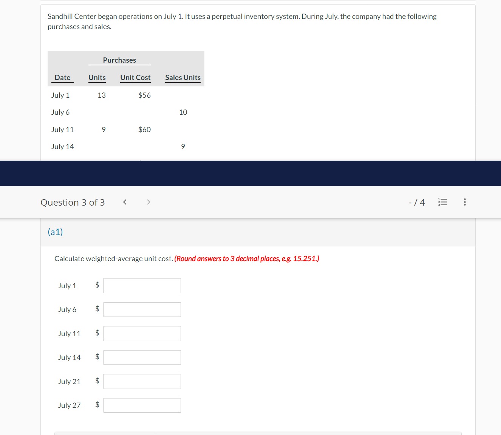
Task: Click the score indicator showing - / 4
Action: pyautogui.click(x=417, y=202)
